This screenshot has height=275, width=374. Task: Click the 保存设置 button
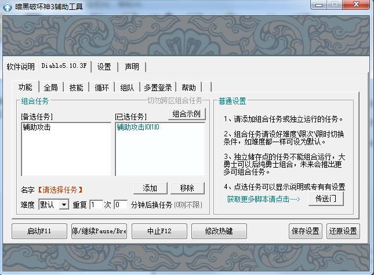point(306,231)
